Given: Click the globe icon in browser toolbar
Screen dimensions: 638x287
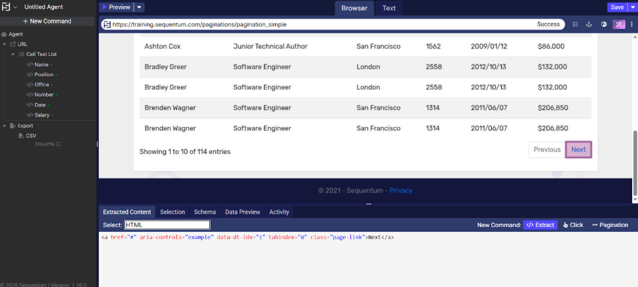Looking at the screenshot, I should click(x=604, y=24).
